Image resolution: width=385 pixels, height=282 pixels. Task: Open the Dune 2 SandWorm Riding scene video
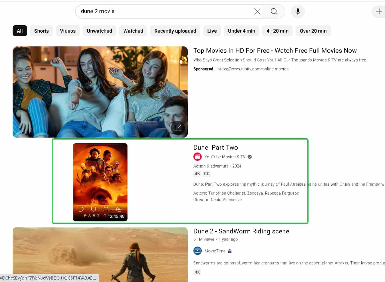tap(241, 231)
